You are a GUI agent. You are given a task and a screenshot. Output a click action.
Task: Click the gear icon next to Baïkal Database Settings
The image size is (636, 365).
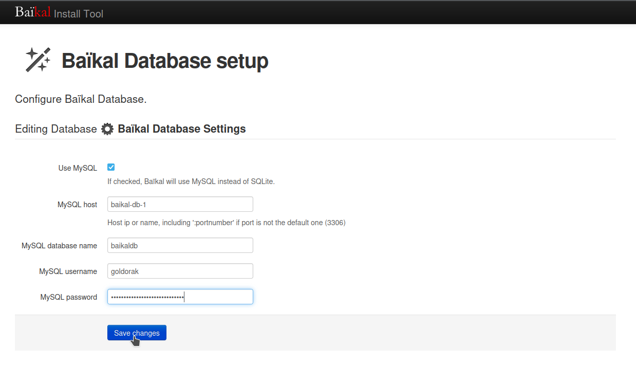(x=107, y=129)
